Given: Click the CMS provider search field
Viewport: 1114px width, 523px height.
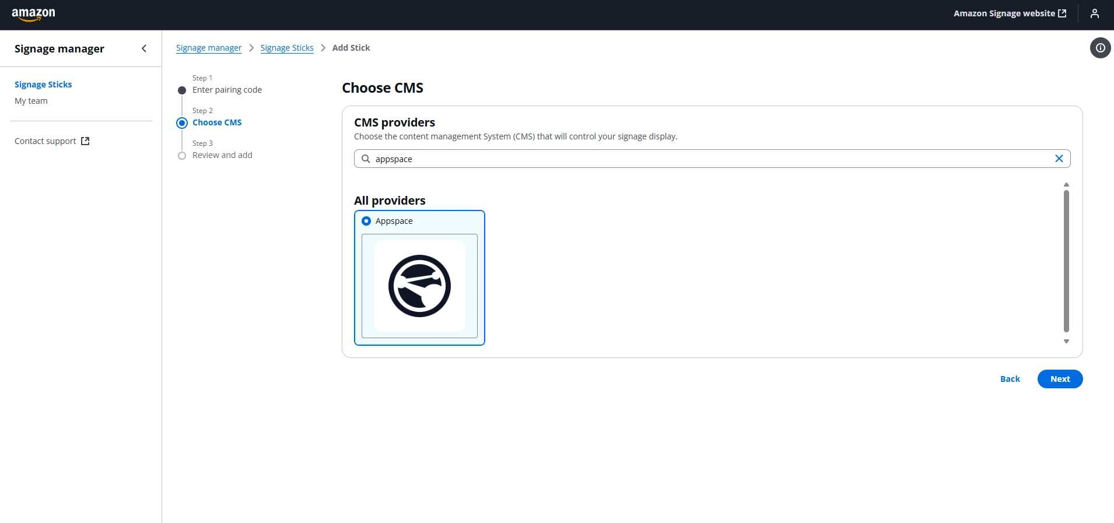Looking at the screenshot, I should coord(712,159).
